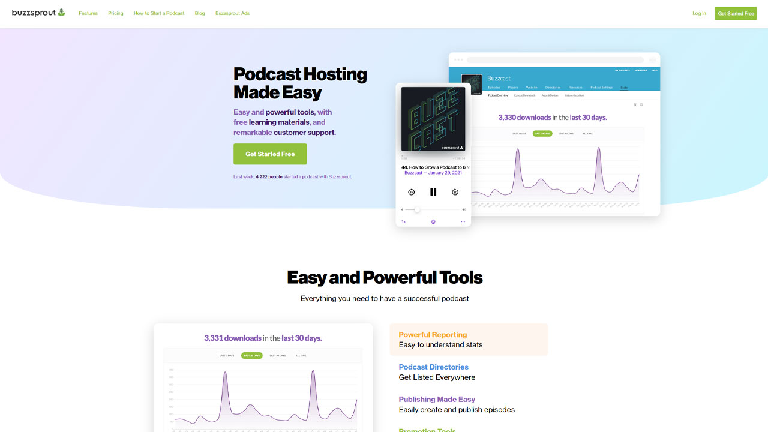Open the Listener Locations sub-tab

point(575,95)
